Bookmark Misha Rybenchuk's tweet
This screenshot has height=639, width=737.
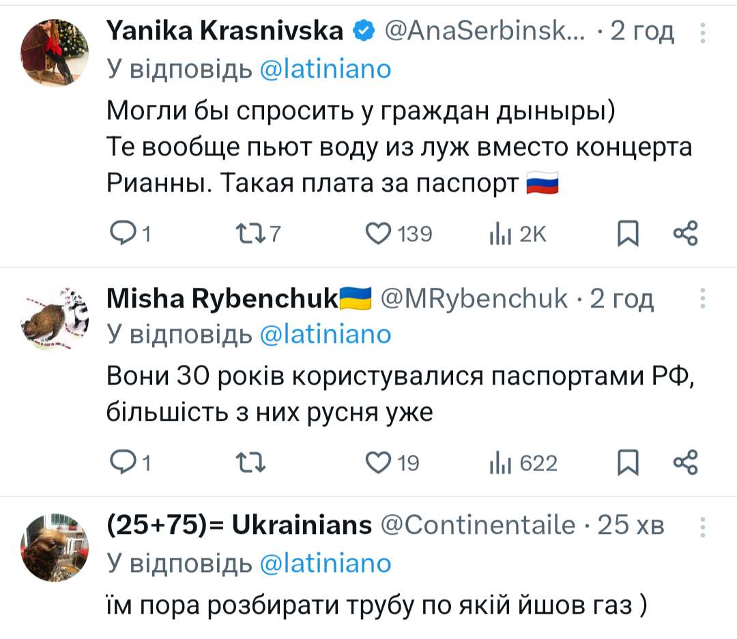(x=627, y=464)
